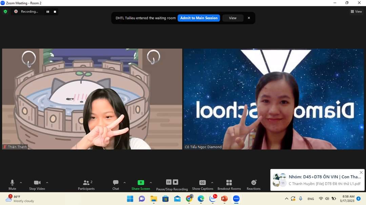Switch ENG input language
Viewport: 366px width, 205px height.
[311, 199]
